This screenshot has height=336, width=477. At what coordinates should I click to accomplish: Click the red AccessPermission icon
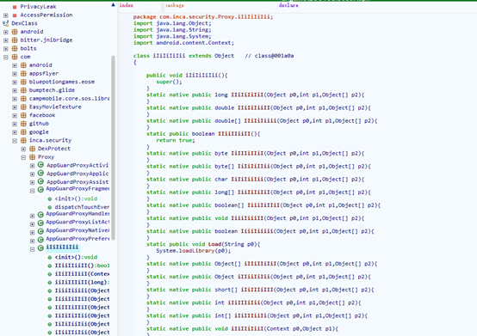[15, 15]
